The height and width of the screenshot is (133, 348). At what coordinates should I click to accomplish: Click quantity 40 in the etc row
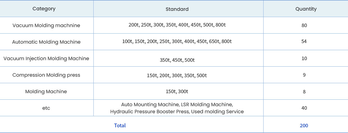(x=304, y=108)
